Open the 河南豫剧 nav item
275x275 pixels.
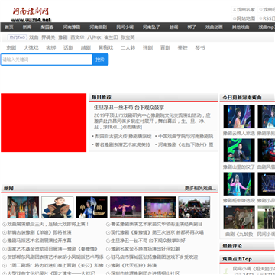point(72,27)
